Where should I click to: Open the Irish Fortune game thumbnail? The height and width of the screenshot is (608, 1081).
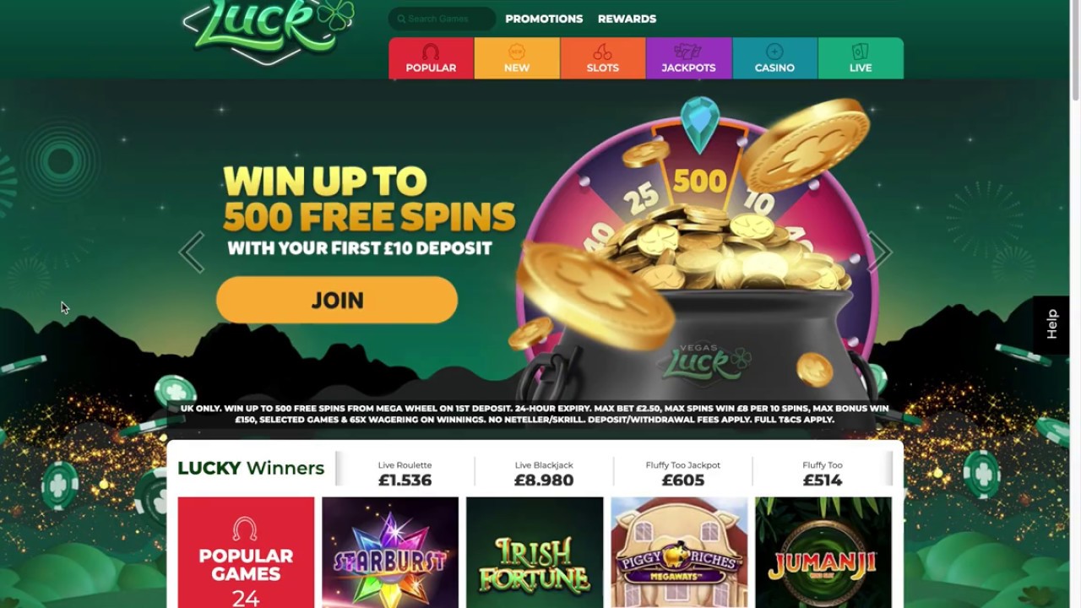click(535, 552)
